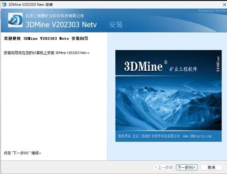Image resolution: width=227 pixels, height=174 pixels.
Task: Click the company name 北京三地曼矿业软件科技有限公司 in the header
Action: click(54, 16)
